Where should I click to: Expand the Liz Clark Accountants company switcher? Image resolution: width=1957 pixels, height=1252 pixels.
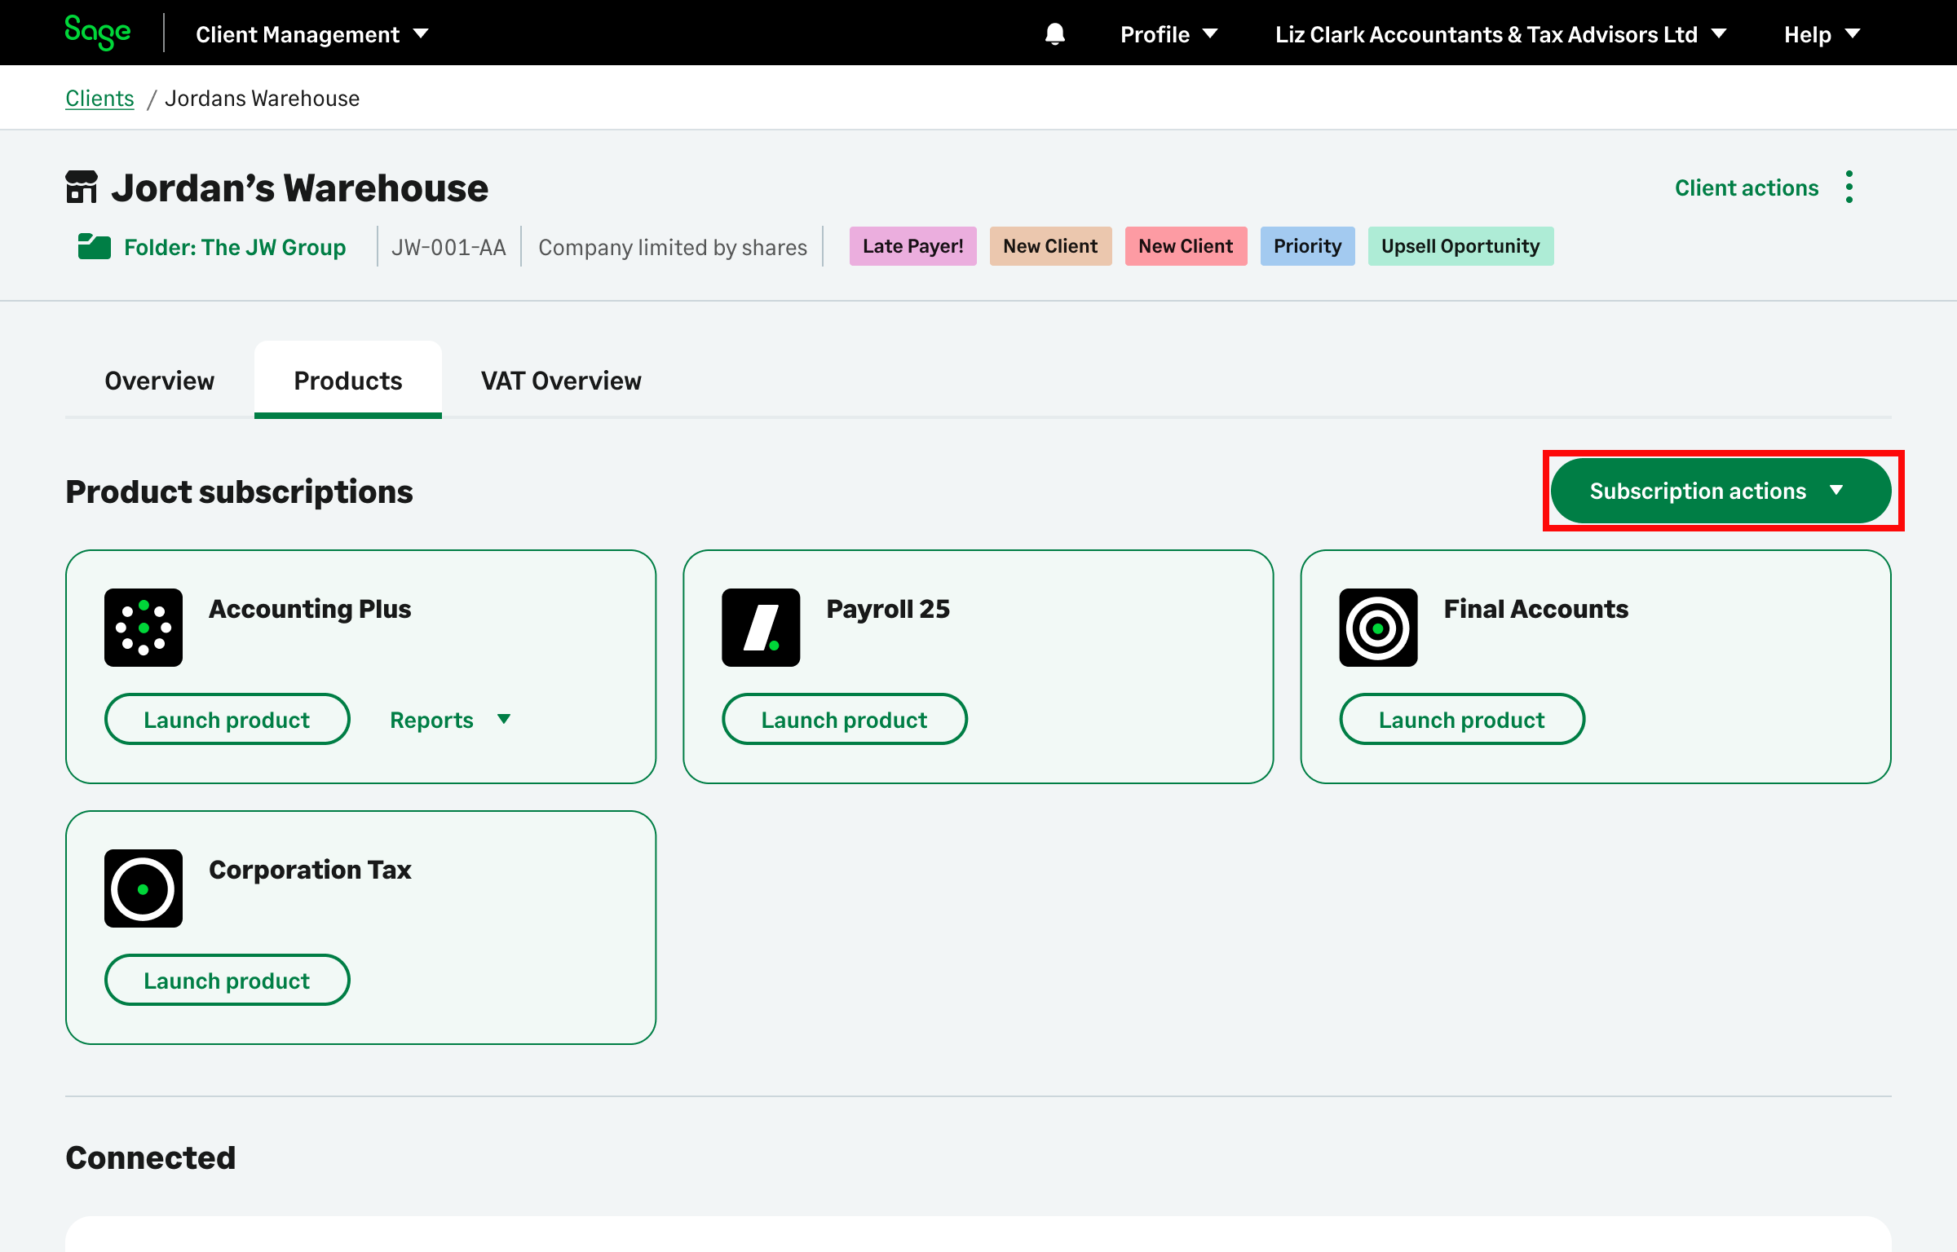coord(1500,34)
